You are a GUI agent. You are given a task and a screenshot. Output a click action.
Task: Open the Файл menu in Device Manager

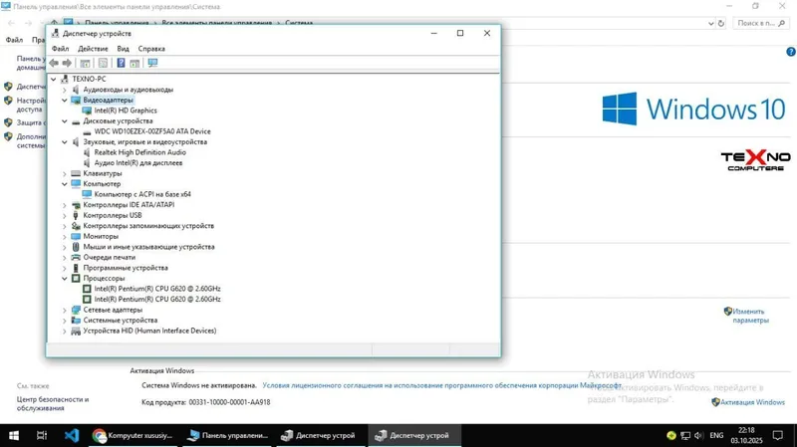point(60,49)
